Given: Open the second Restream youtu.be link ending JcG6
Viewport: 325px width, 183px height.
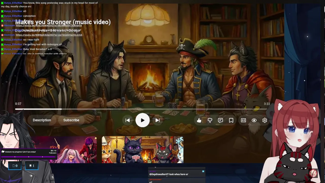Looking at the screenshot, I should 49,35.
